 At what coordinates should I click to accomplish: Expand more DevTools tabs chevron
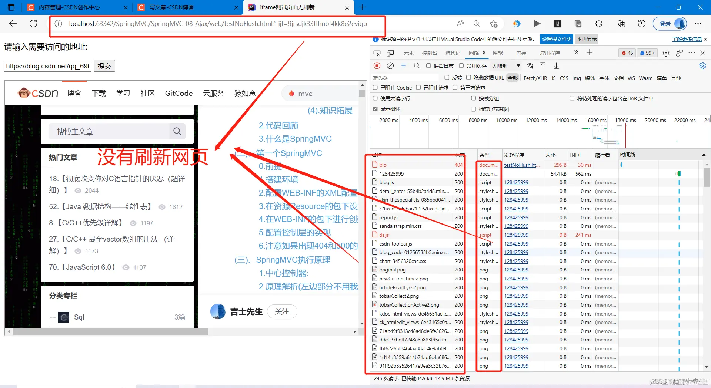click(x=576, y=53)
